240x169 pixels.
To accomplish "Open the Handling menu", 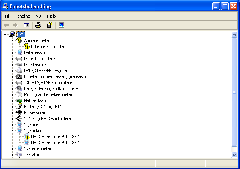I will (x=22, y=16).
